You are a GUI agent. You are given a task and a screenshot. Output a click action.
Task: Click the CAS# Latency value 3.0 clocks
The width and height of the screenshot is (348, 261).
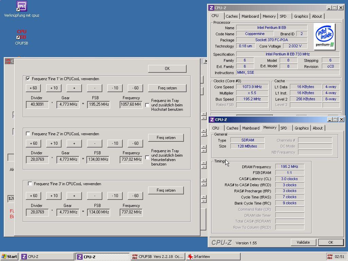[x=290, y=179]
